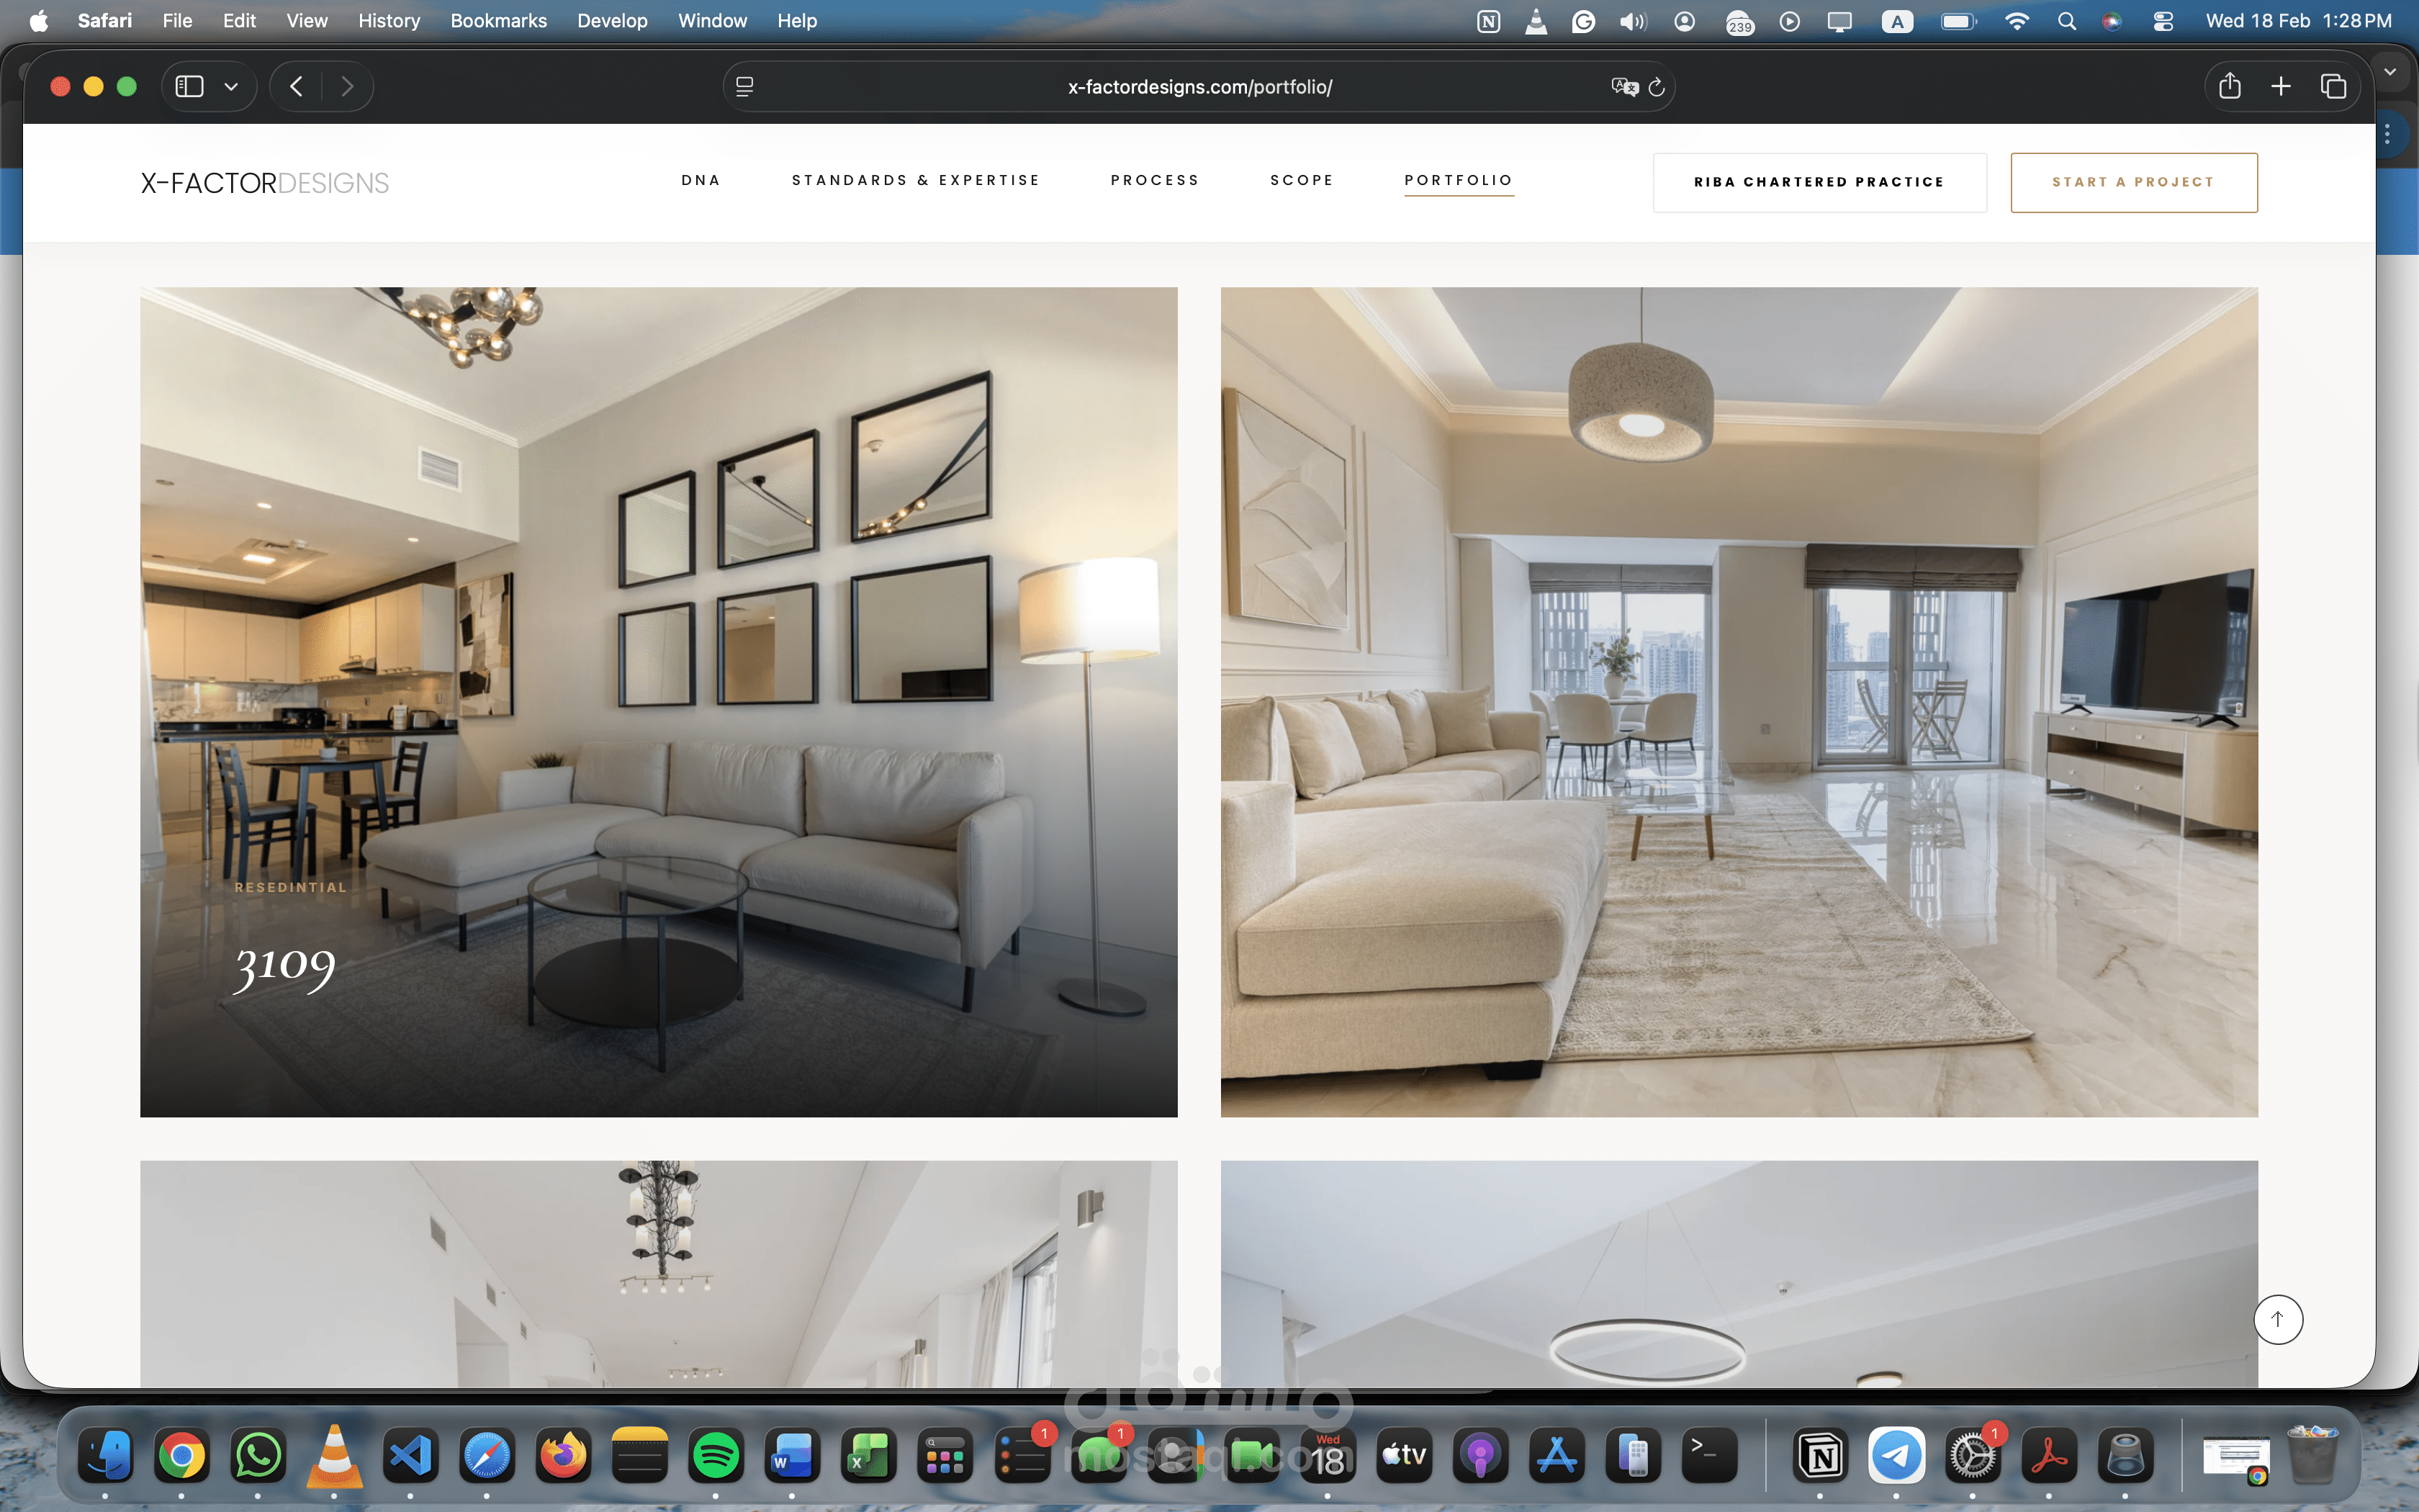Screen dimensions: 2419x1512
Task: Click the RIBA Chartered Practice button
Action: click(1819, 182)
